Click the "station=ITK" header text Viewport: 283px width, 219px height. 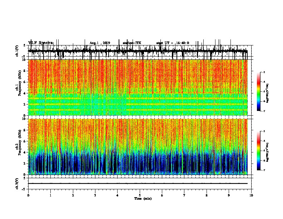132,43
